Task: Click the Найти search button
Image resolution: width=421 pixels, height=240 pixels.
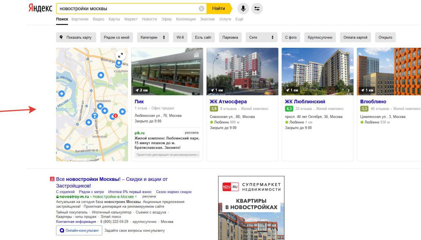Action: coord(219,9)
